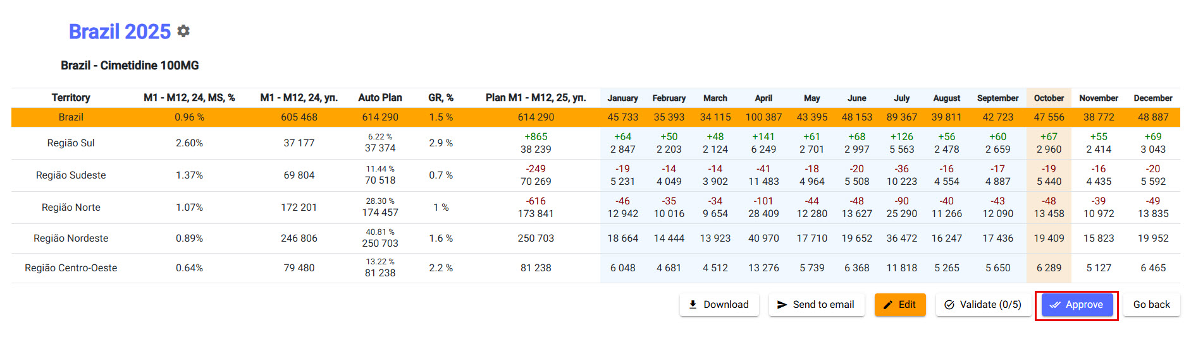Select Região Centro-Oeste territory label

click(x=71, y=268)
